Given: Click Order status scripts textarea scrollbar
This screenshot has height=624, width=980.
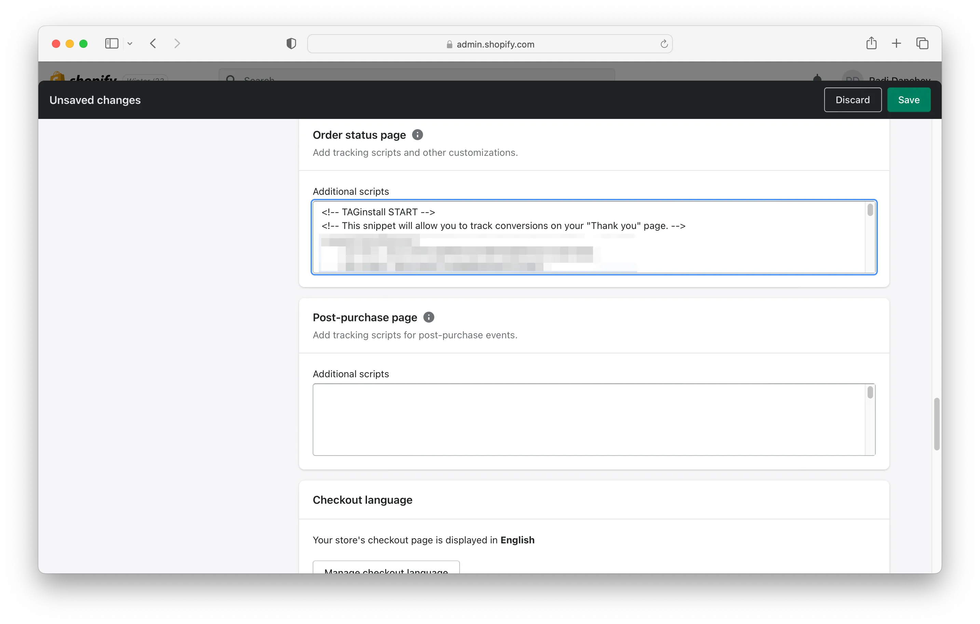Looking at the screenshot, I should pyautogui.click(x=870, y=210).
